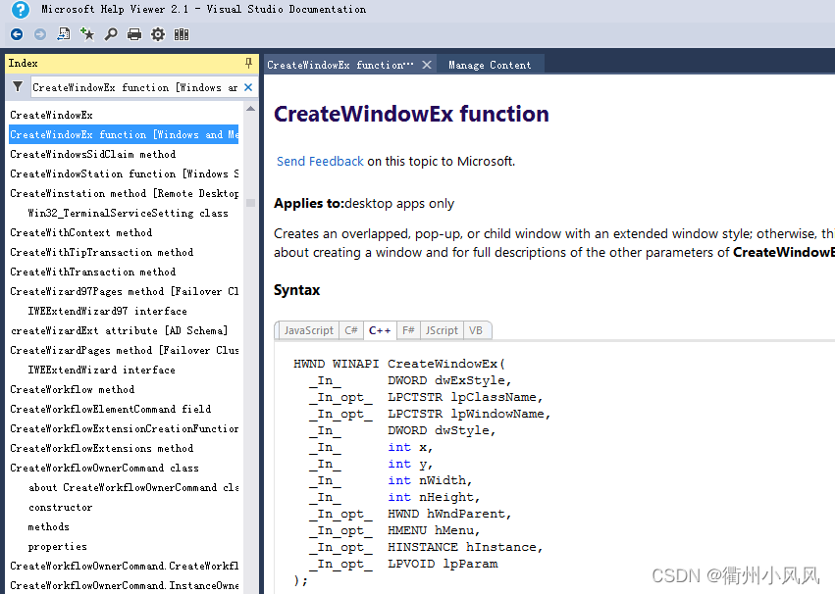Close the CreateWindowEx function tab
The image size is (835, 594).
(x=427, y=65)
